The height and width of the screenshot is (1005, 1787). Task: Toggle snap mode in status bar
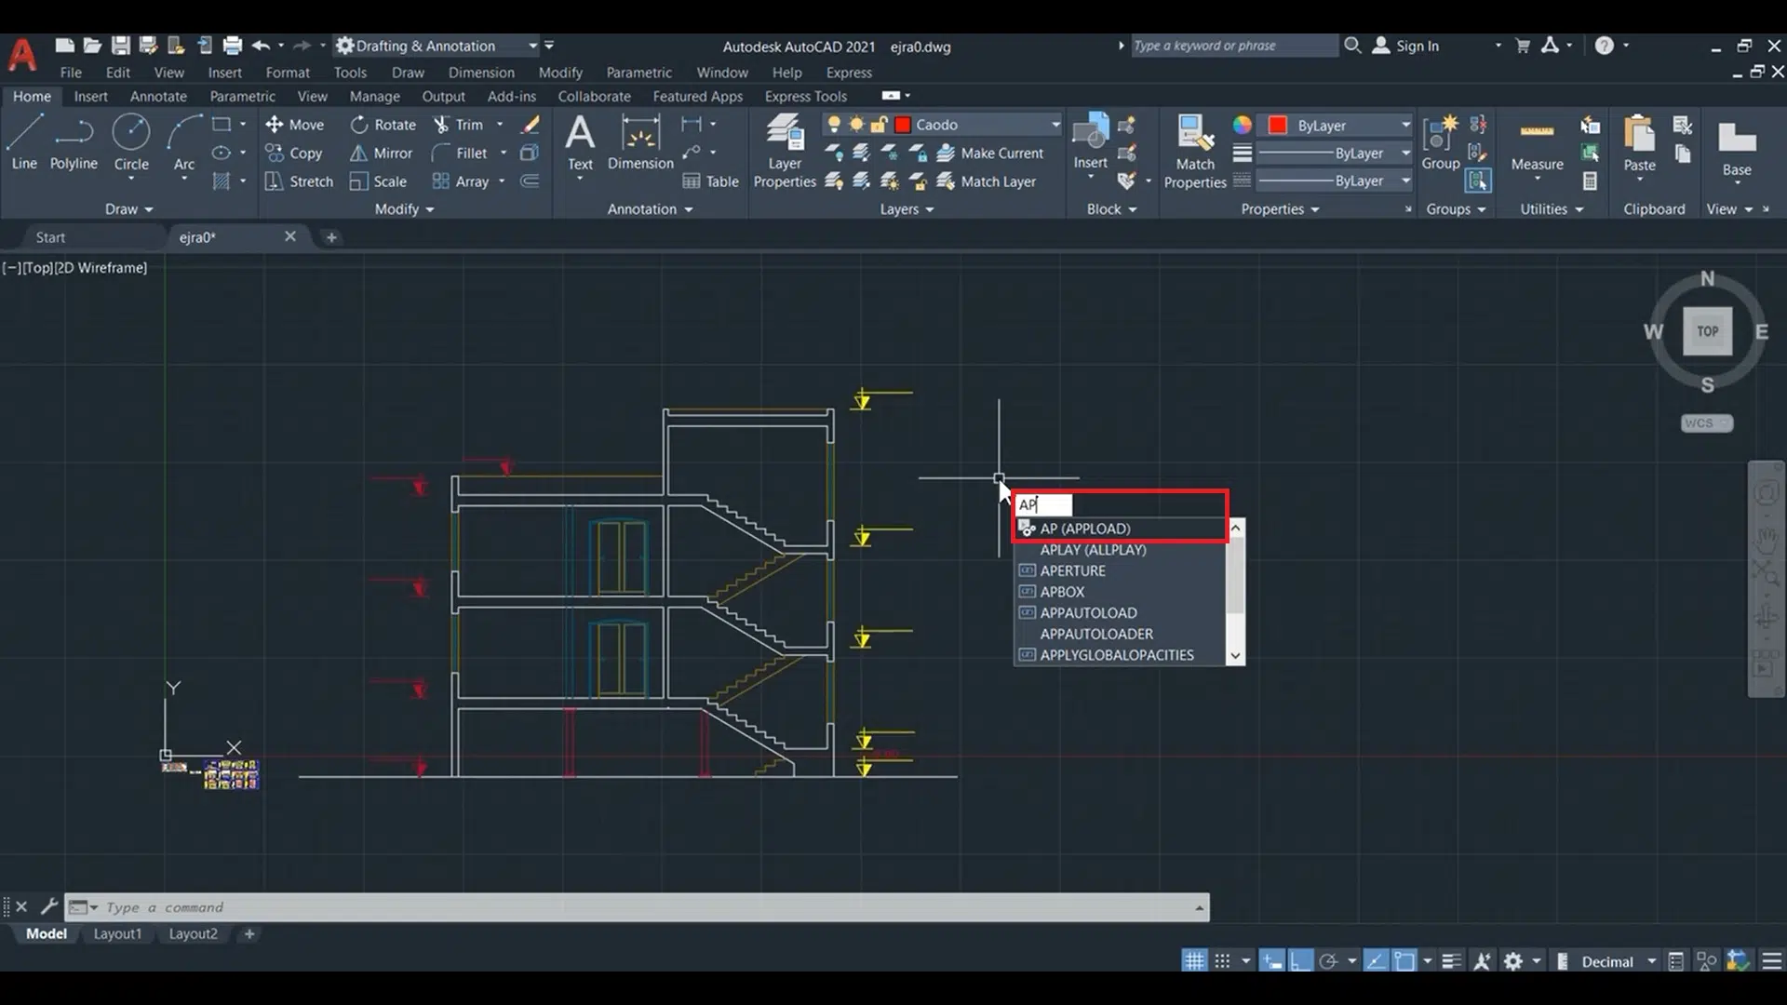point(1222,961)
